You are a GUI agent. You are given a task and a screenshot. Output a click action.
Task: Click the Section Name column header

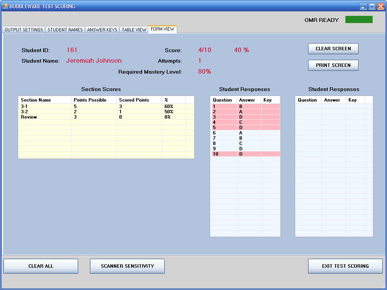click(x=45, y=100)
